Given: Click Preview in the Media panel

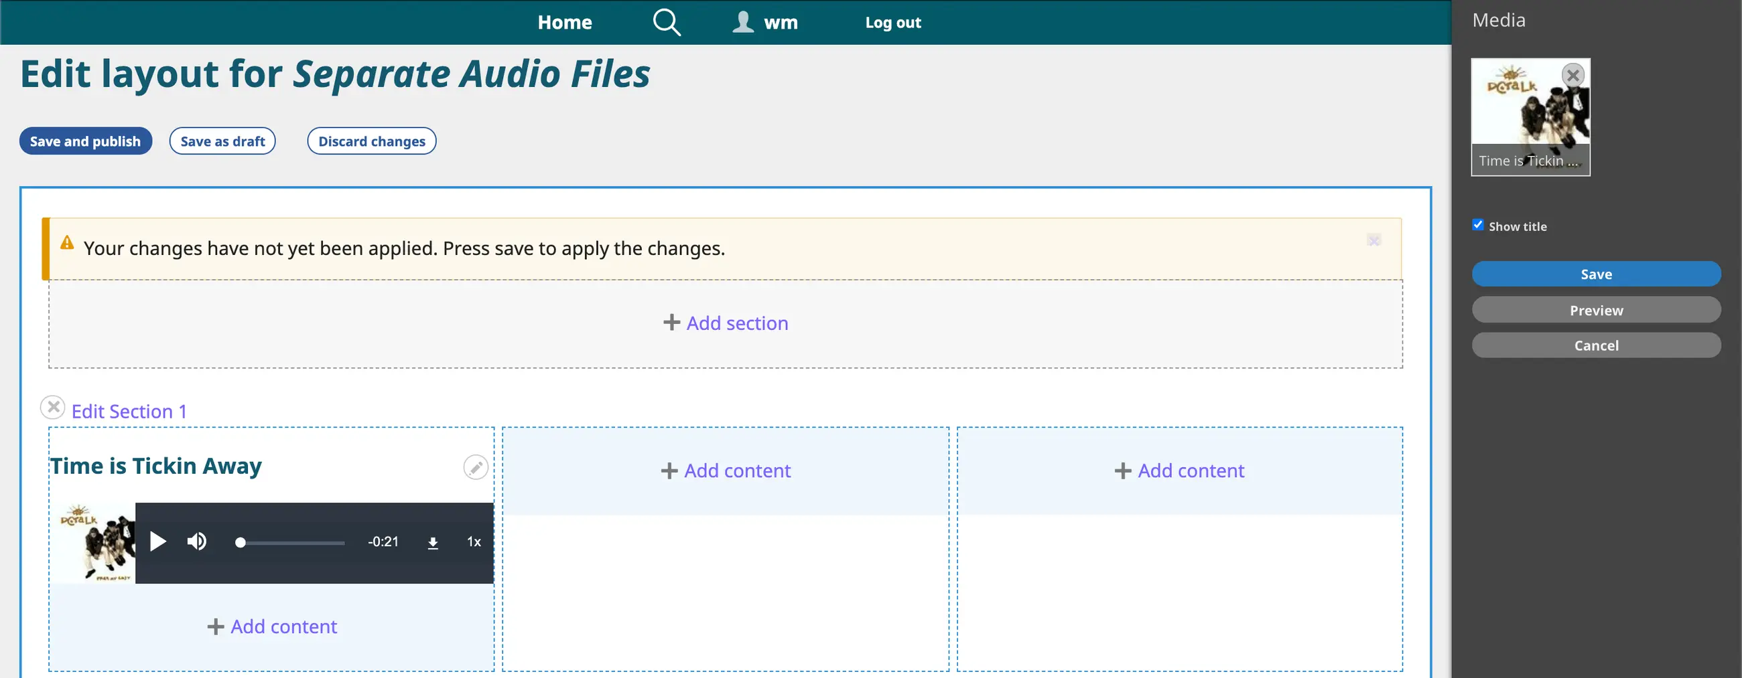Looking at the screenshot, I should [1596, 310].
